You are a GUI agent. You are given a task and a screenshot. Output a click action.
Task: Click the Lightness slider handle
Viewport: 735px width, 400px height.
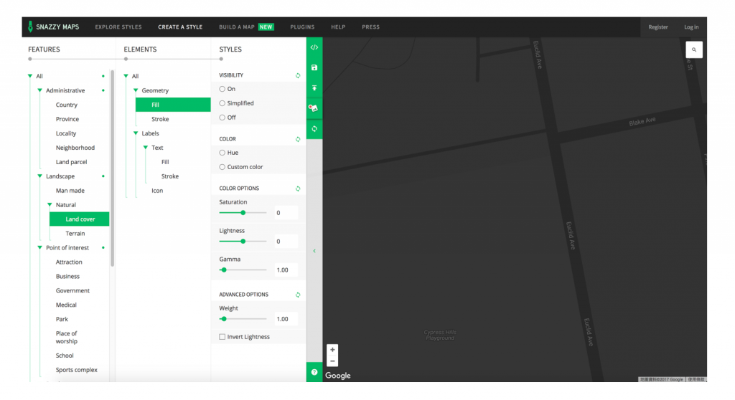[243, 241]
